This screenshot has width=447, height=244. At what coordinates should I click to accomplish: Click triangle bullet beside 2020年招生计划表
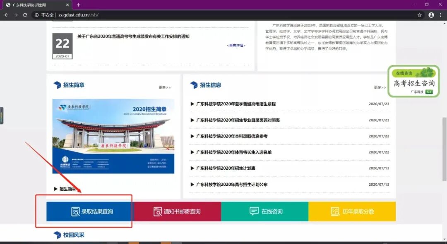coord(192,168)
